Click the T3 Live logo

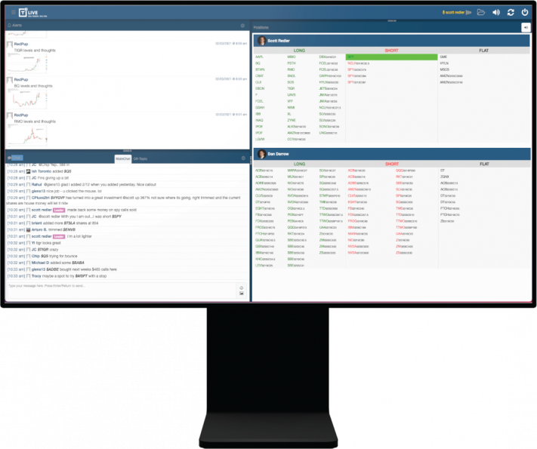coord(33,13)
